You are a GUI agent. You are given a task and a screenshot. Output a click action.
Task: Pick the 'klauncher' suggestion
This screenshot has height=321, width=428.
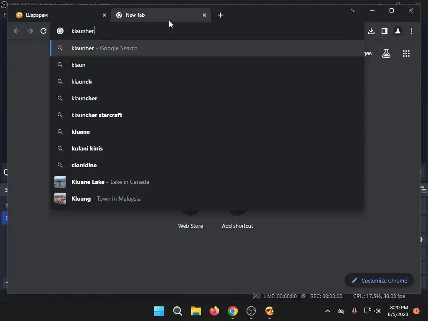(207, 98)
